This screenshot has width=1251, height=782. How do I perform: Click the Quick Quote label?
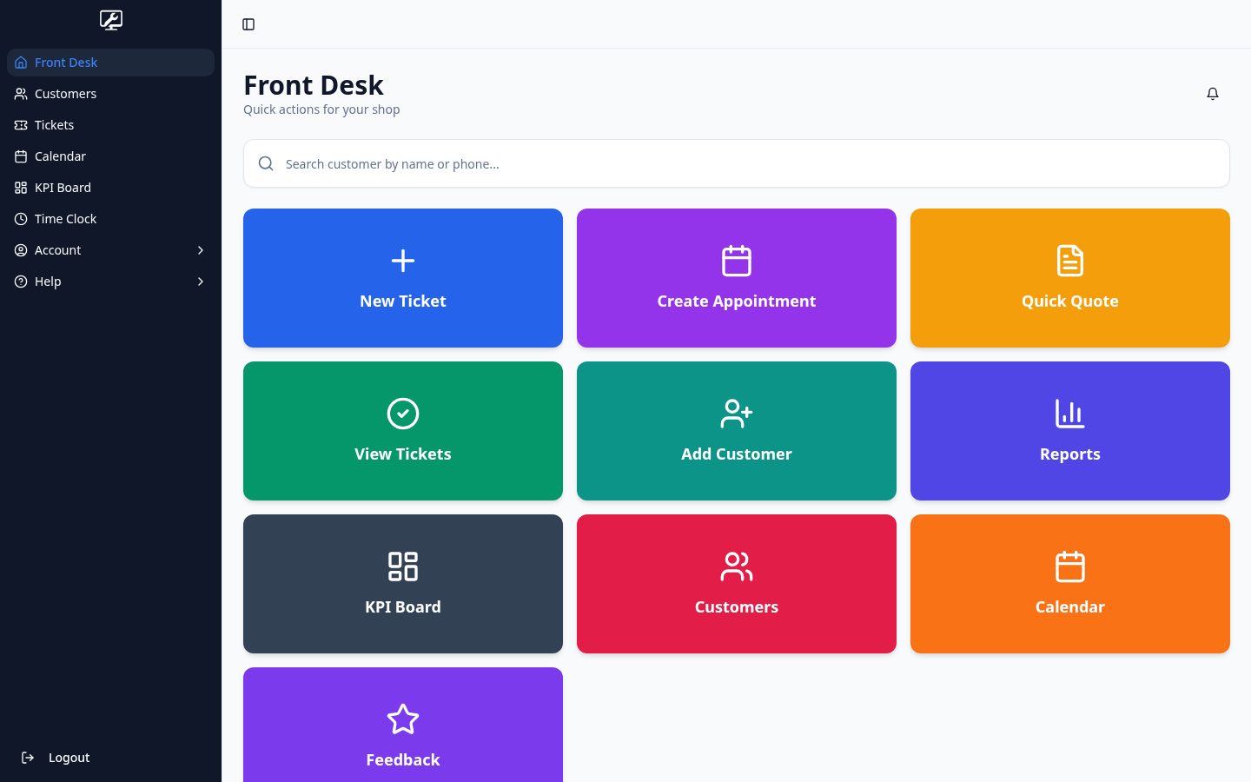point(1070,302)
